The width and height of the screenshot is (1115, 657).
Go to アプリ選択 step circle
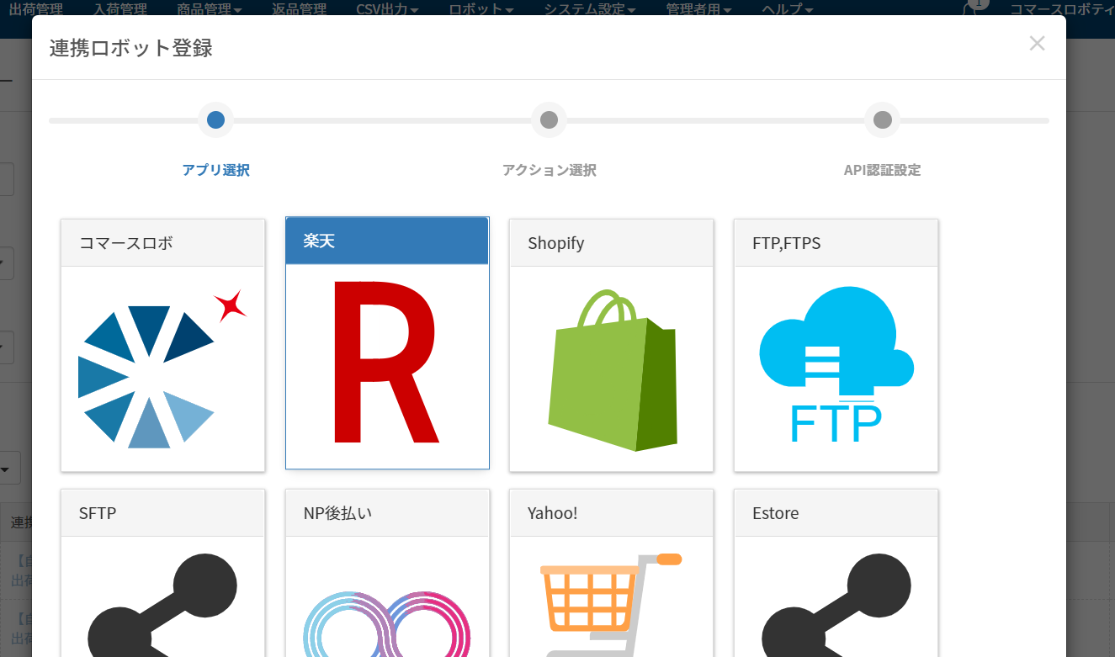(x=215, y=120)
